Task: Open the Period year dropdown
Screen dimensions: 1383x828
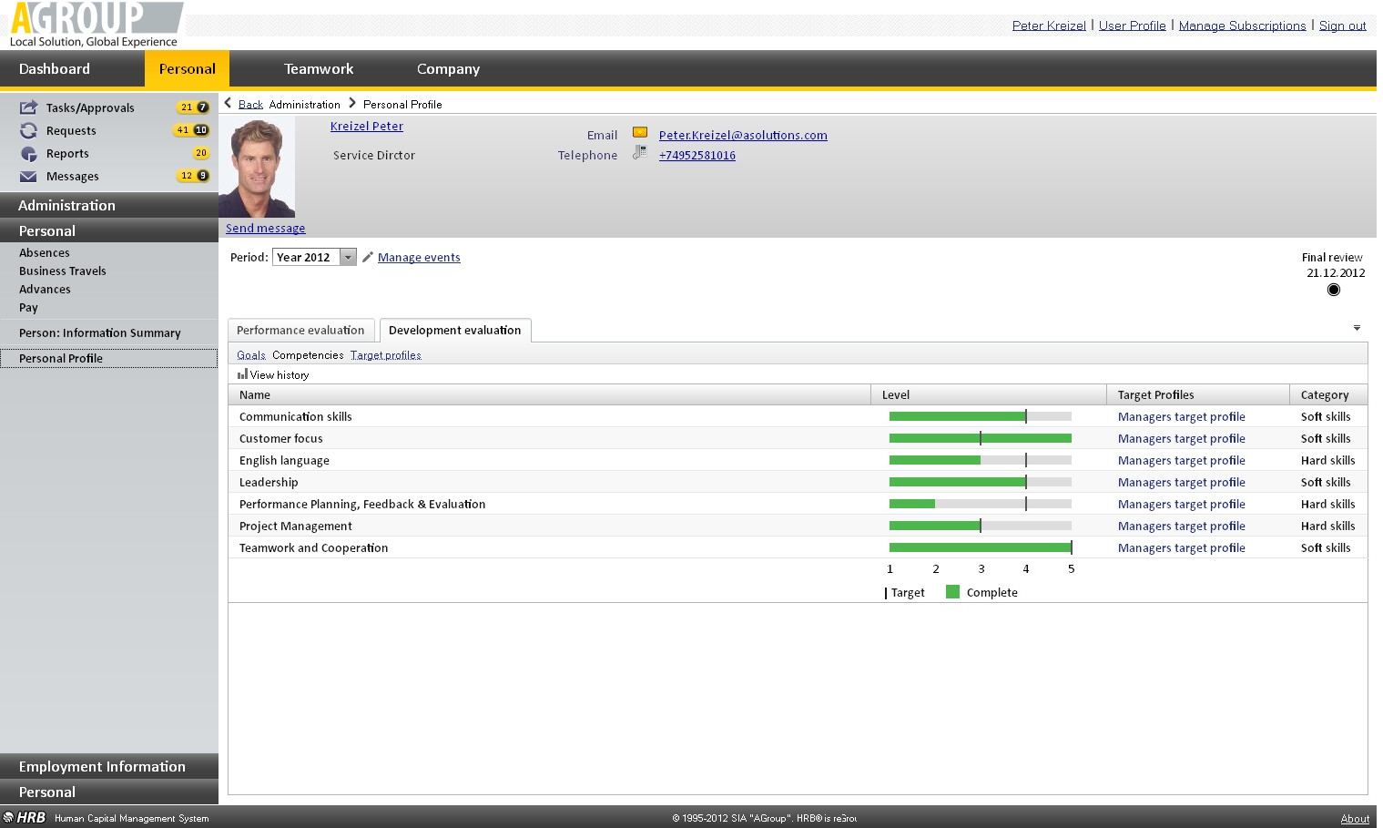Action: (x=348, y=258)
